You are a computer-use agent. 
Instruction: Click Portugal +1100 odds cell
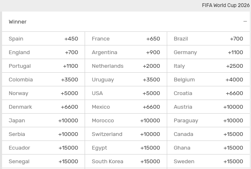[43, 66]
